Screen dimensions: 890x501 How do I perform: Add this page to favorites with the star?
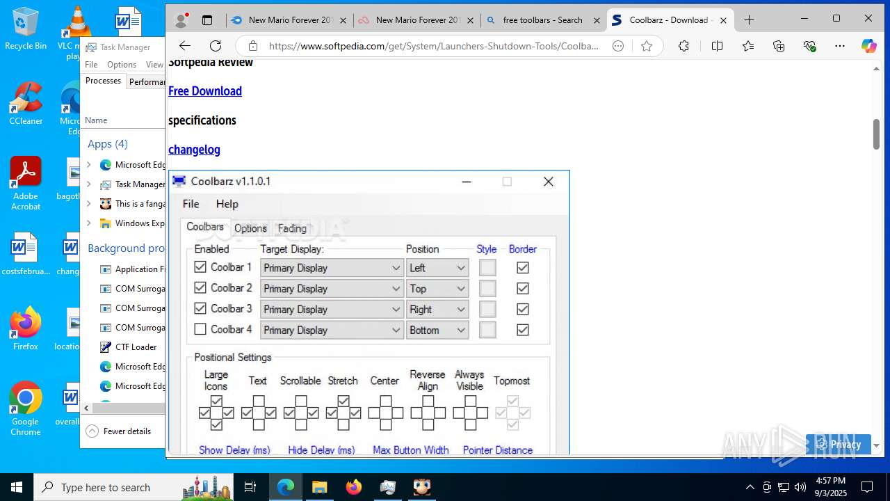point(647,46)
